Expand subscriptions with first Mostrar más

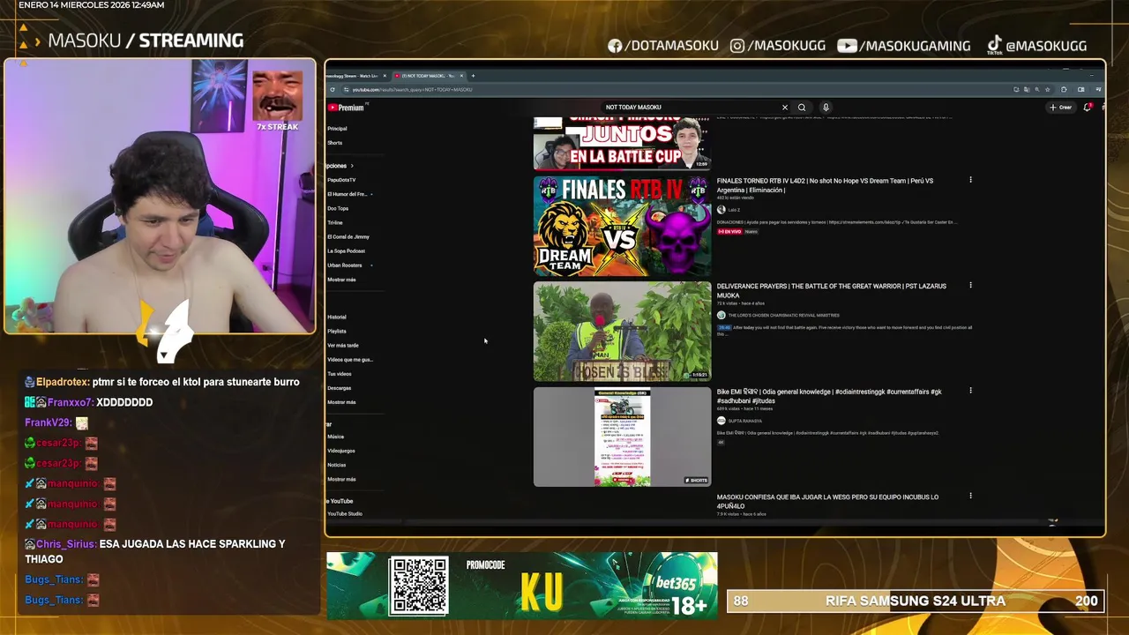point(341,280)
